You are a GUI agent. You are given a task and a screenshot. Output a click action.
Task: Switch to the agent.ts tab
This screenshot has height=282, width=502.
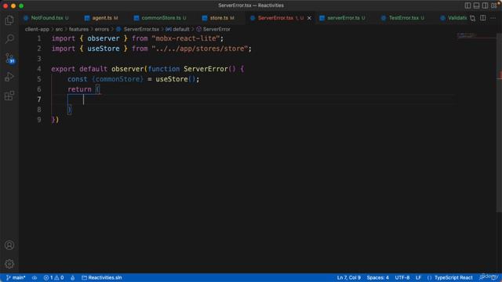point(101,18)
